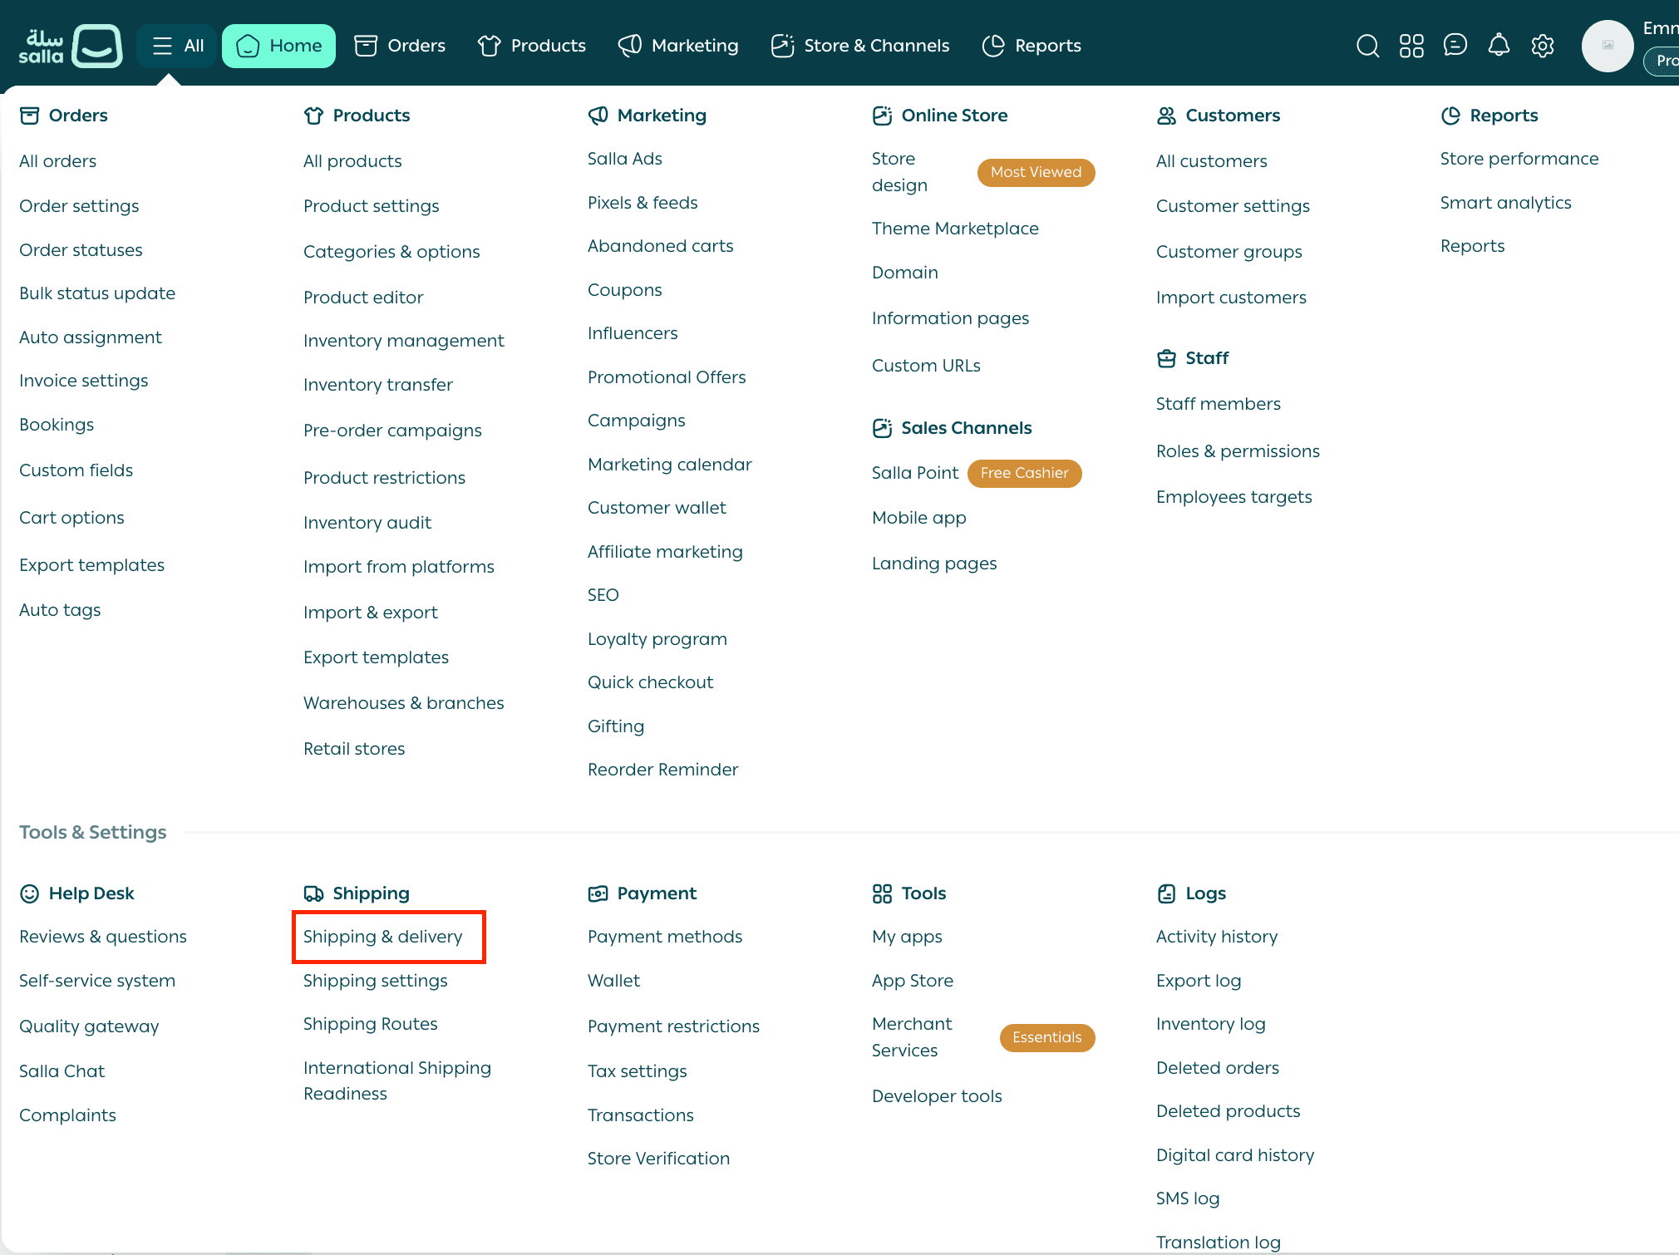Click the Help Desk smiley icon
The width and height of the screenshot is (1679, 1255).
tap(30, 893)
